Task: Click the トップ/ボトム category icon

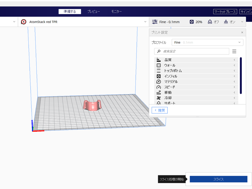Action: (x=159, y=71)
